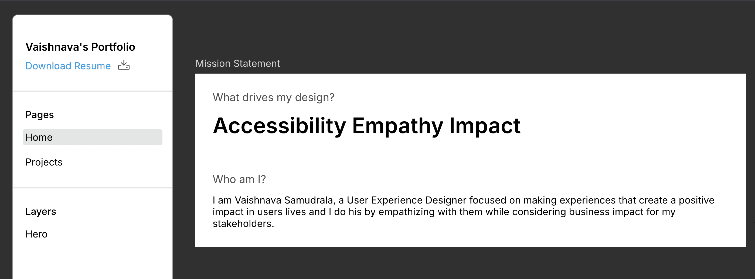Select the Mission Statement frame label
This screenshot has width=755, height=279.
[238, 63]
